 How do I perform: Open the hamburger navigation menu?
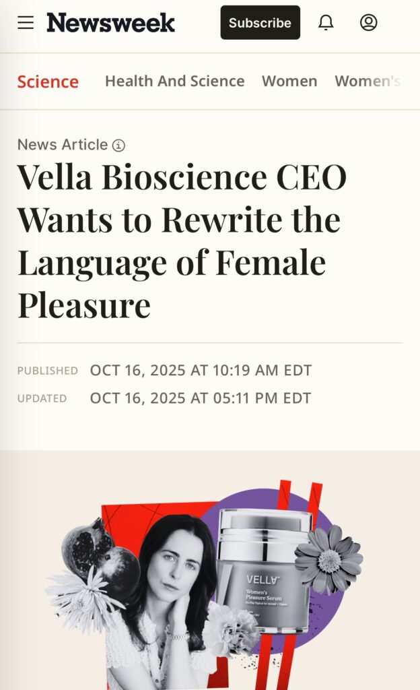[26, 23]
